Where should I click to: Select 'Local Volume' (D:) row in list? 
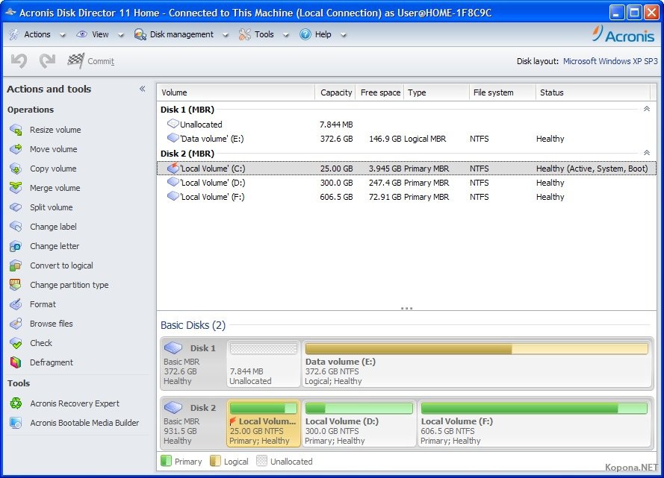tap(212, 183)
